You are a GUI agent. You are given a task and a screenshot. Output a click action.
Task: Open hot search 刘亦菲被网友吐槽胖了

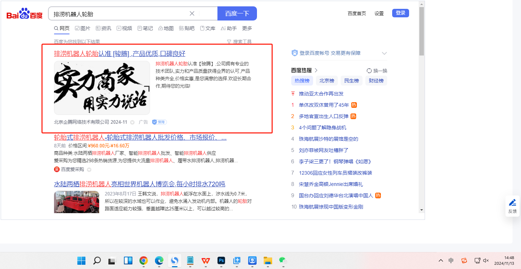point(324,150)
